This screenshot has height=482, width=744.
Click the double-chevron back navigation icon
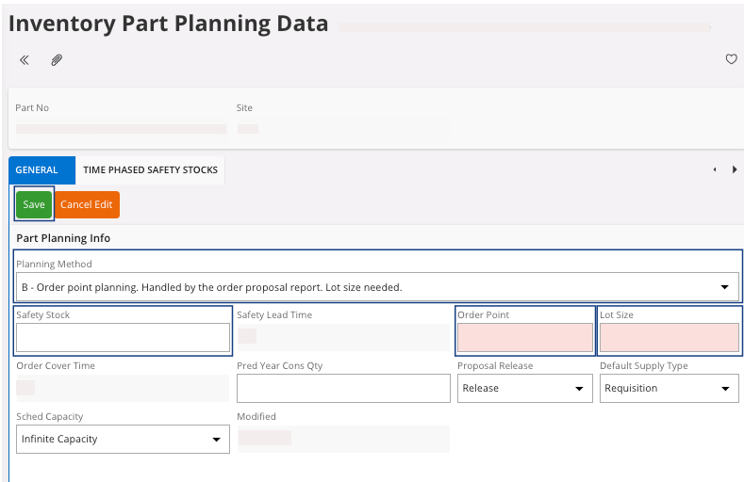(25, 59)
